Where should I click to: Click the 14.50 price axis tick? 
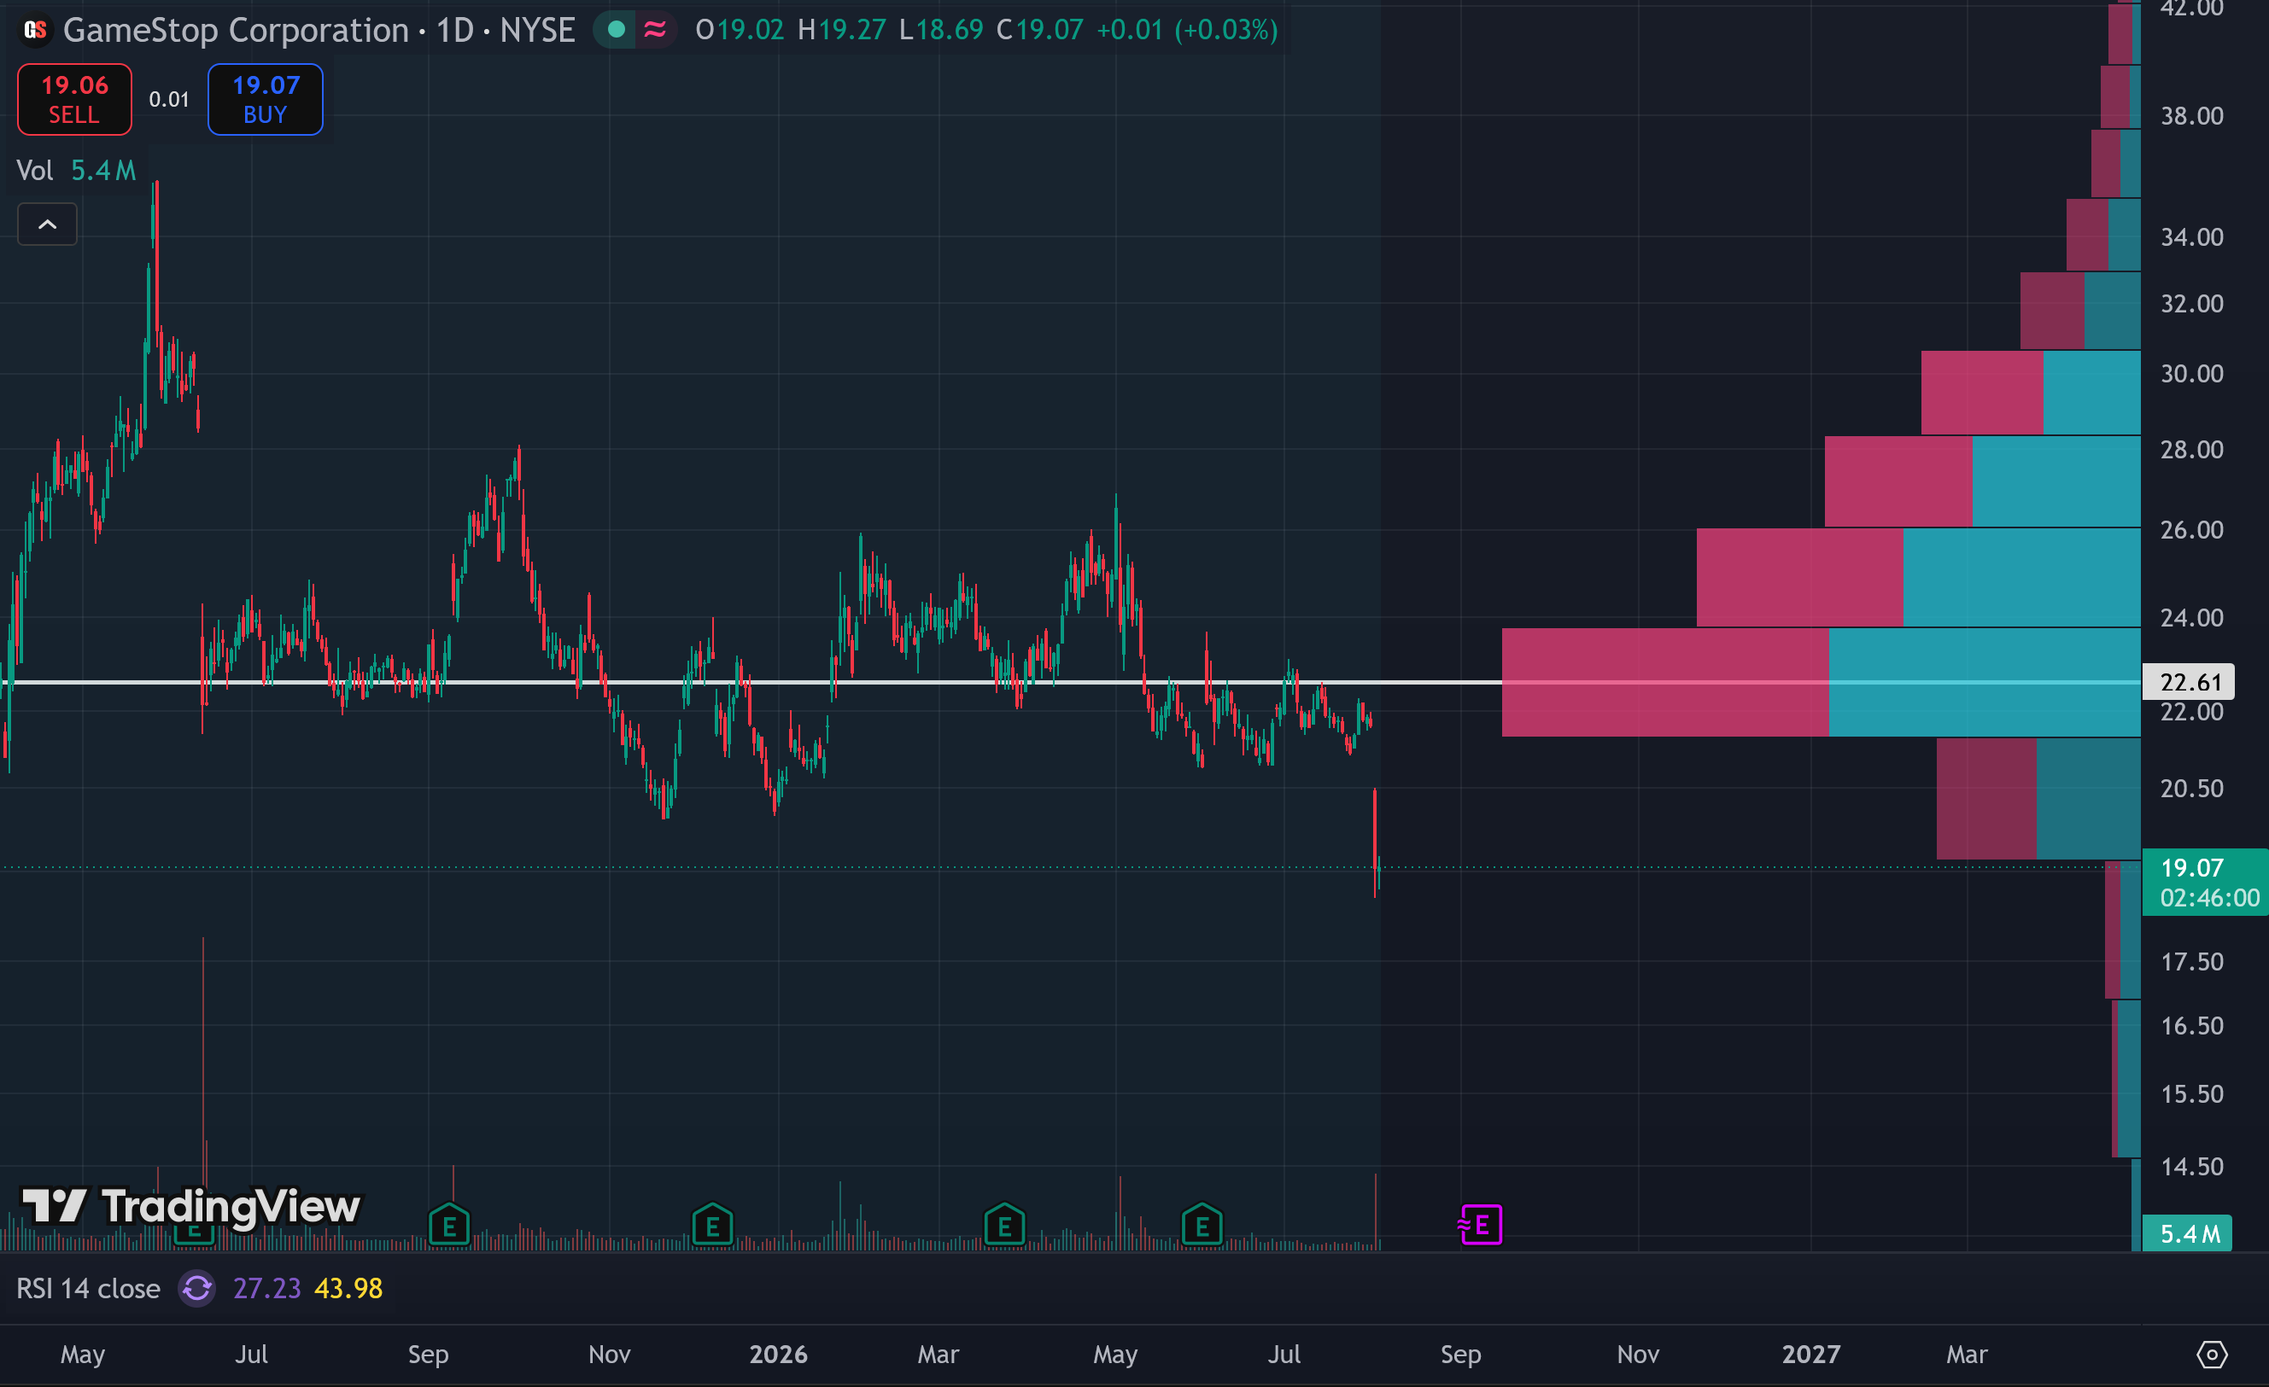point(2191,1166)
